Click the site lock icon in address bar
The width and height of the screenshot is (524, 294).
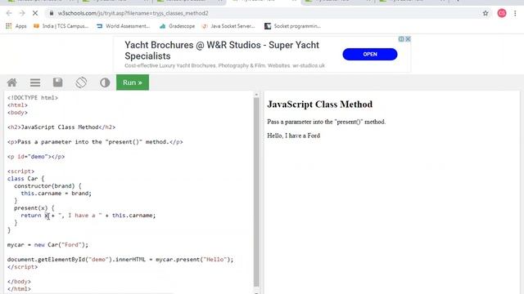click(51, 13)
